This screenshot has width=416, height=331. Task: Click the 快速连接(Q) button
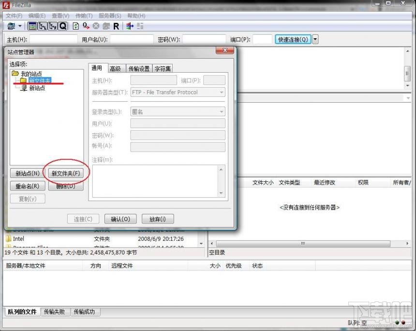[x=293, y=39]
